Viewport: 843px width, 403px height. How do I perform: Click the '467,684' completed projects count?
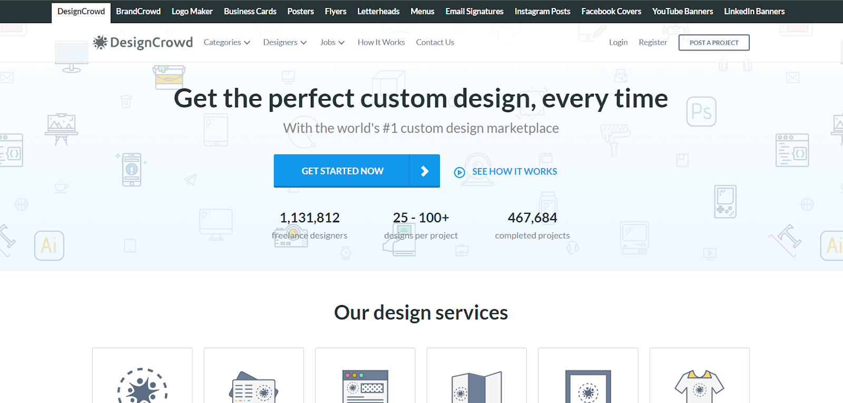click(x=533, y=218)
